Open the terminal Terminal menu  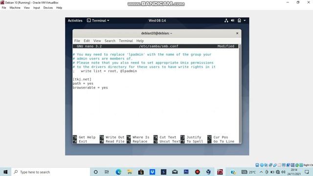[x=126, y=41]
